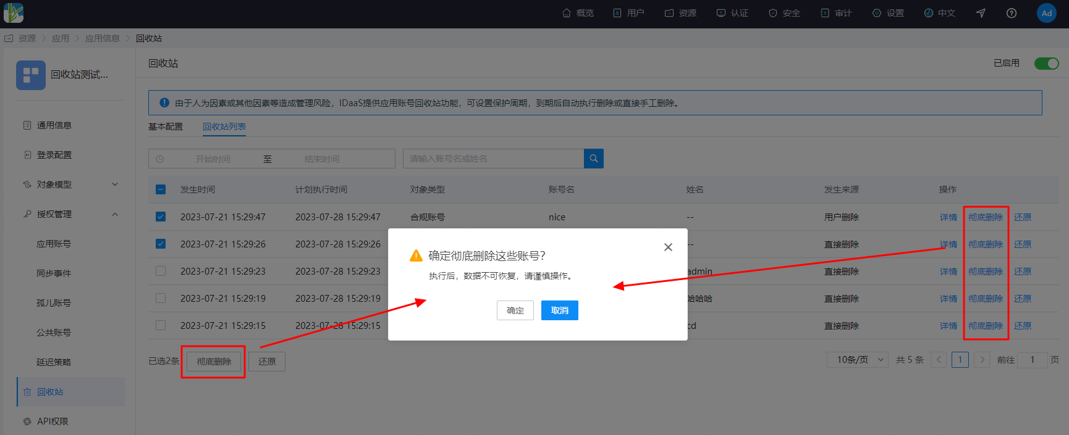Open 审计 menu in the top navigation

tap(837, 13)
